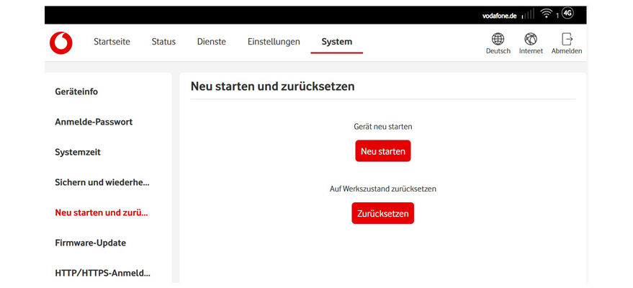The image size is (633, 288).
Task: Check the signal strength bars icon
Action: pos(528,14)
